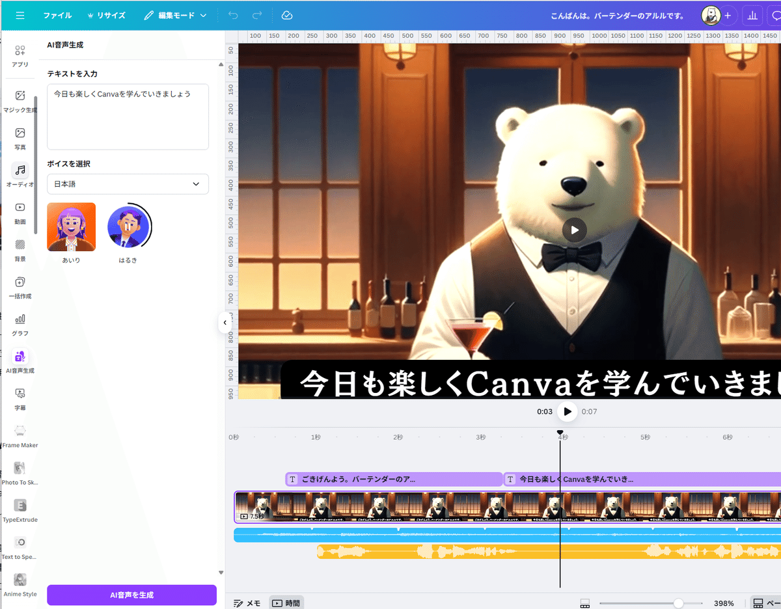Open the マジック生成 sidebar item

(20, 101)
